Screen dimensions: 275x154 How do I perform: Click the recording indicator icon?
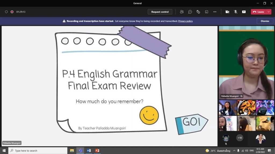point(12,12)
